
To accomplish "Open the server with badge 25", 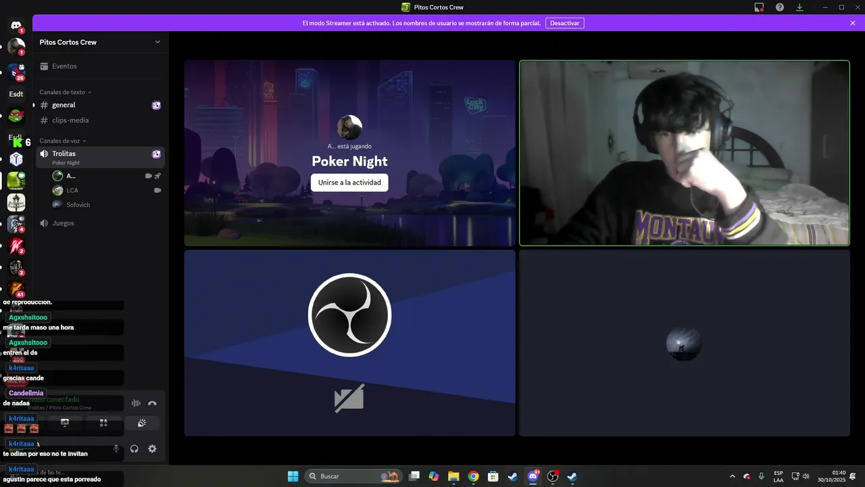I will pyautogui.click(x=16, y=72).
